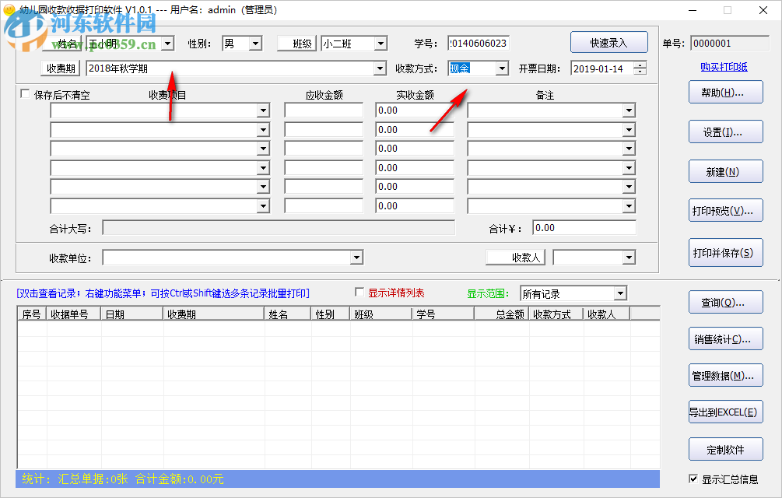Open 设置(I) settings
782x498 pixels.
(x=726, y=132)
